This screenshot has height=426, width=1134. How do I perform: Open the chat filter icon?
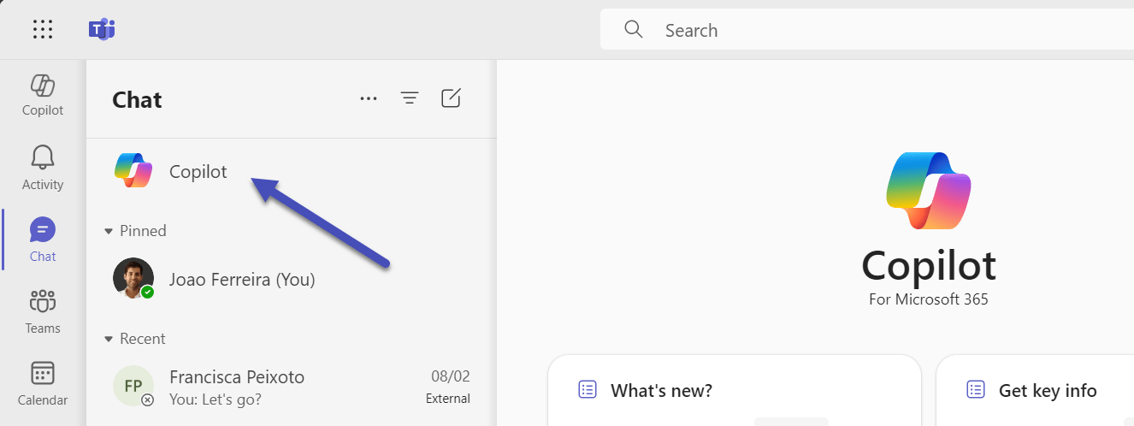410,98
